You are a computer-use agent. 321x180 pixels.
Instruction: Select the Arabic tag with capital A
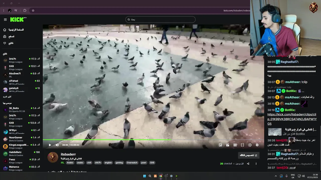click(70, 163)
